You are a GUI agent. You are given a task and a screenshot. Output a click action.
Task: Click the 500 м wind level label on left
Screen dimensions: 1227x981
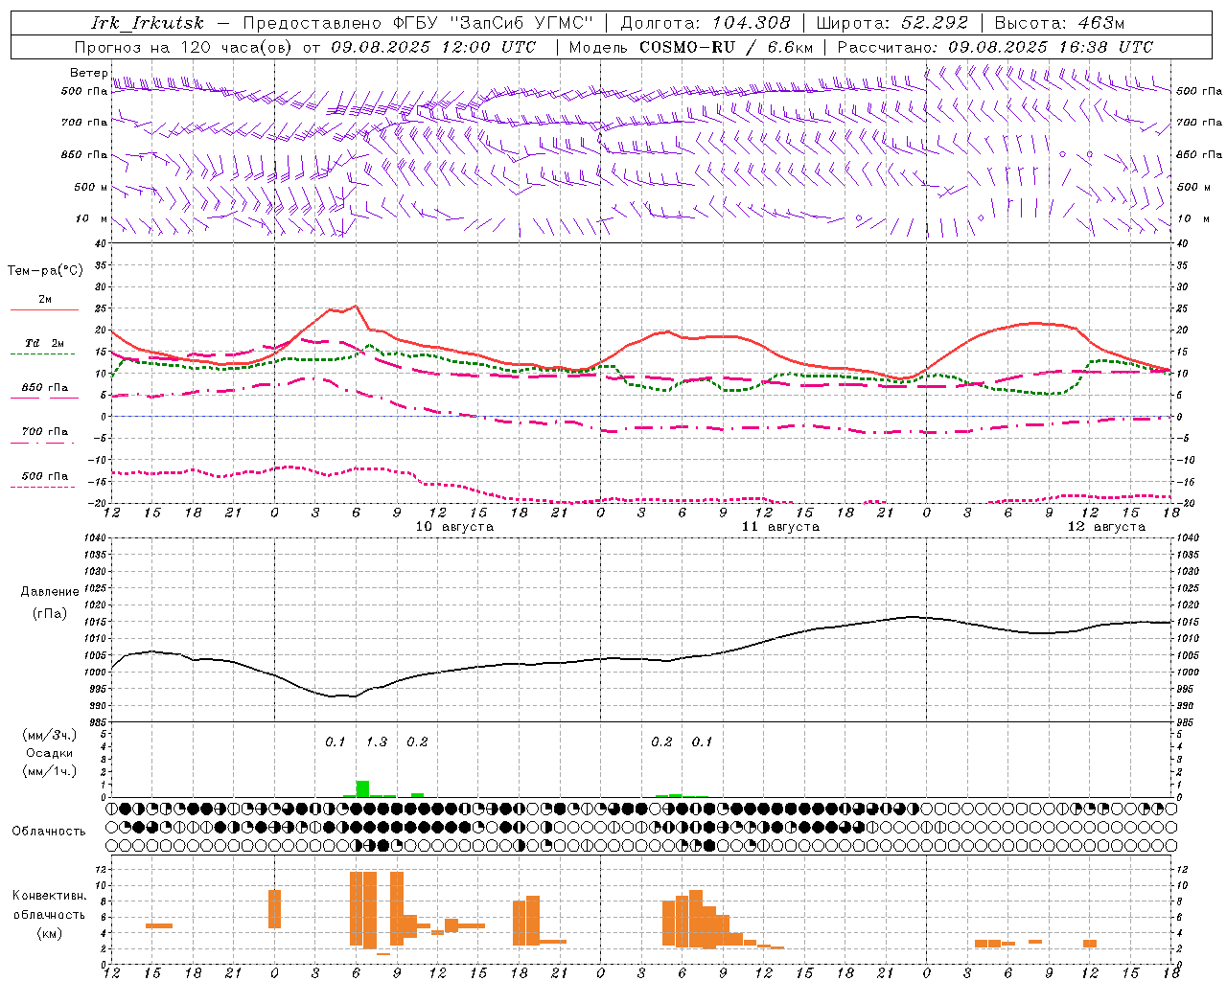[x=91, y=188]
